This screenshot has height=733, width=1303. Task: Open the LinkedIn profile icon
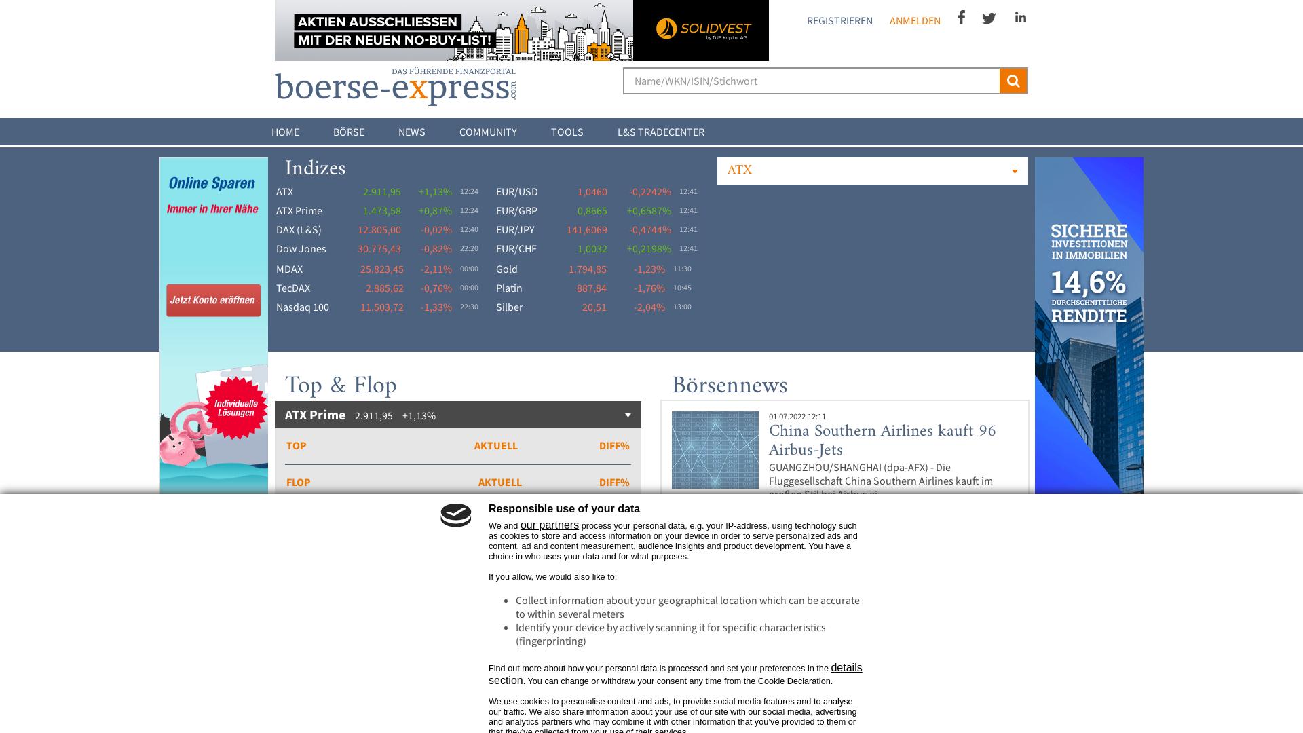click(x=1021, y=18)
